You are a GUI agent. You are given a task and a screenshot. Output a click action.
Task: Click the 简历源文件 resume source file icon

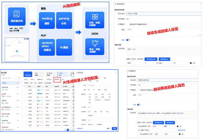(x=17, y=17)
